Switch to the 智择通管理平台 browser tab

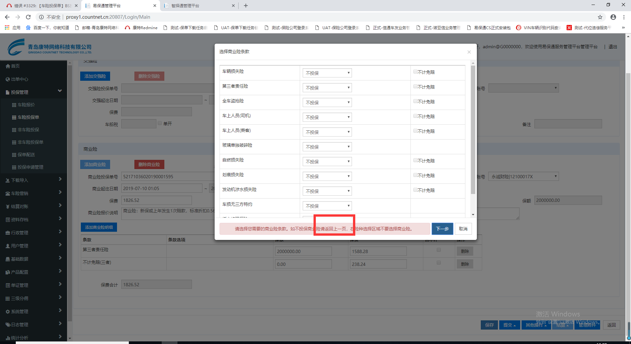point(199,6)
